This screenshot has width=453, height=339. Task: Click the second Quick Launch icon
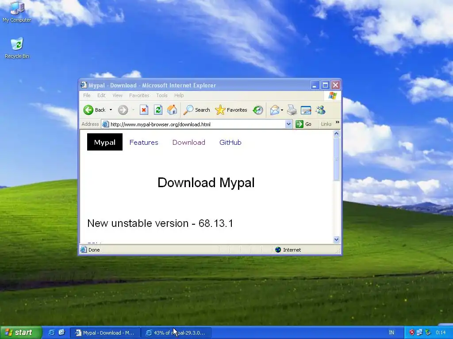tap(61, 333)
